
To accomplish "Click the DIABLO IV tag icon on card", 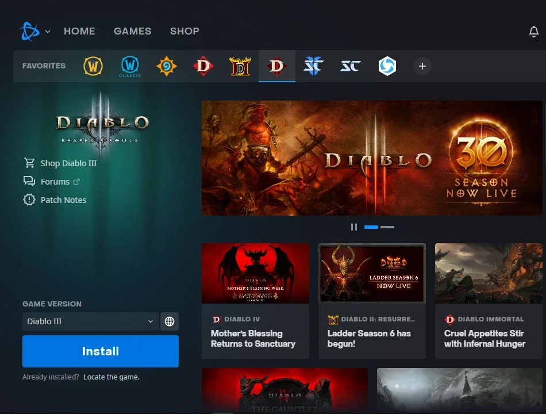I will click(216, 319).
